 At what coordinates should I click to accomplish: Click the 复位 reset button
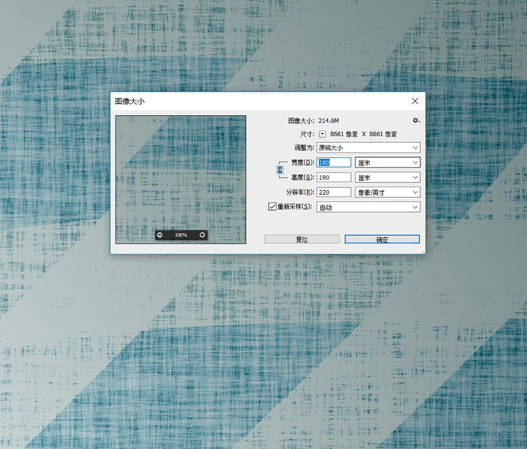[302, 239]
